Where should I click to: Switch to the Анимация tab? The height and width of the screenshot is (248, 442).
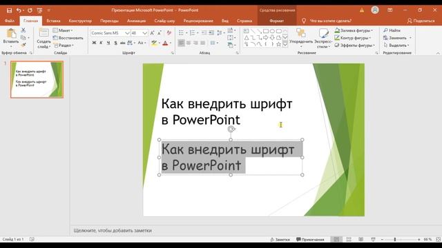click(136, 21)
